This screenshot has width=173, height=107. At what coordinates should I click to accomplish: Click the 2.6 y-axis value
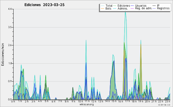coord(10,45)
